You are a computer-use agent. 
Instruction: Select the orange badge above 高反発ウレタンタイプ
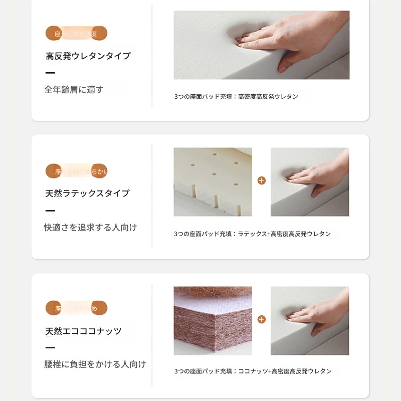(77, 33)
